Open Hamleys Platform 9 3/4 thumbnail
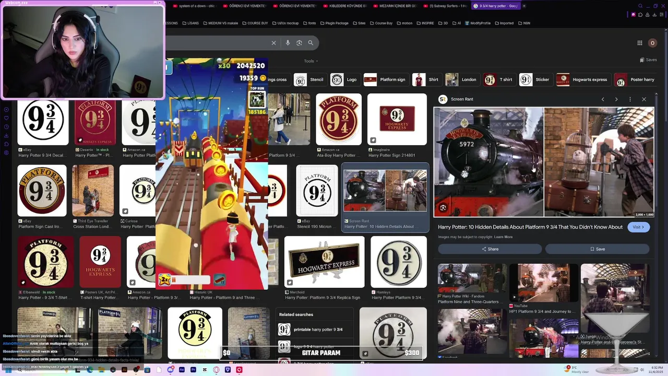The height and width of the screenshot is (376, 668). click(399, 262)
